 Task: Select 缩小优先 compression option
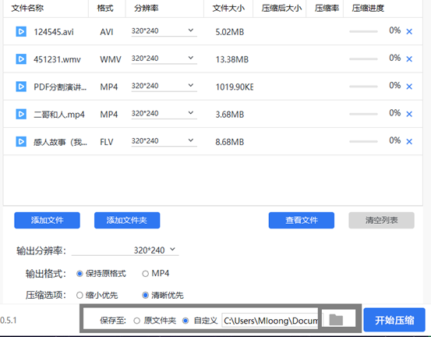pos(79,296)
